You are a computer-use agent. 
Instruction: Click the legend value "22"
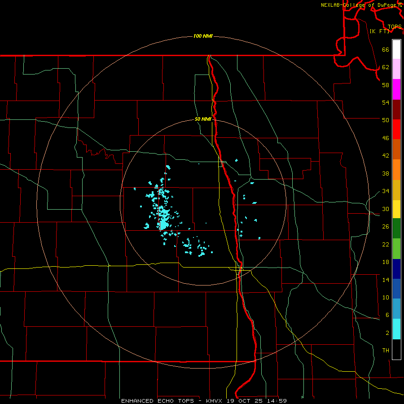(x=386, y=244)
